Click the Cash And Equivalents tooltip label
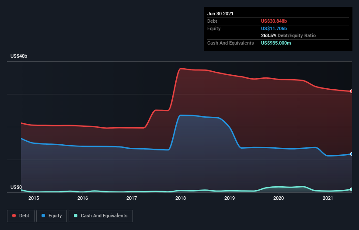Viewport: 359px width, 230px height. (230, 43)
